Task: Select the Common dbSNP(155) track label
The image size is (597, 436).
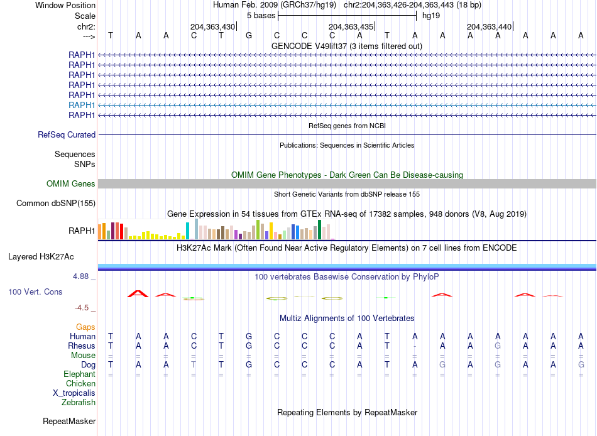Action: pyautogui.click(x=56, y=204)
